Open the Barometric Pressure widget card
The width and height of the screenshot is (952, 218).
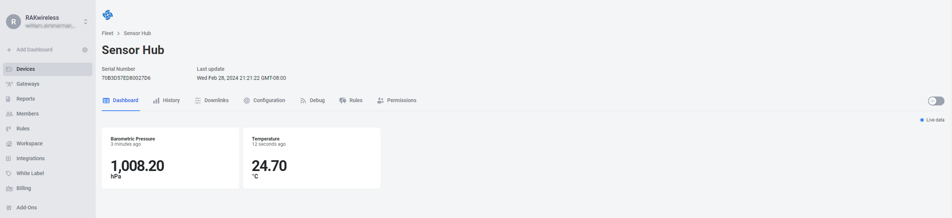171,158
